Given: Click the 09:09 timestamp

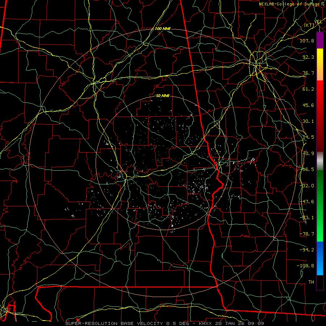Looking at the screenshot, I should click(256, 323).
